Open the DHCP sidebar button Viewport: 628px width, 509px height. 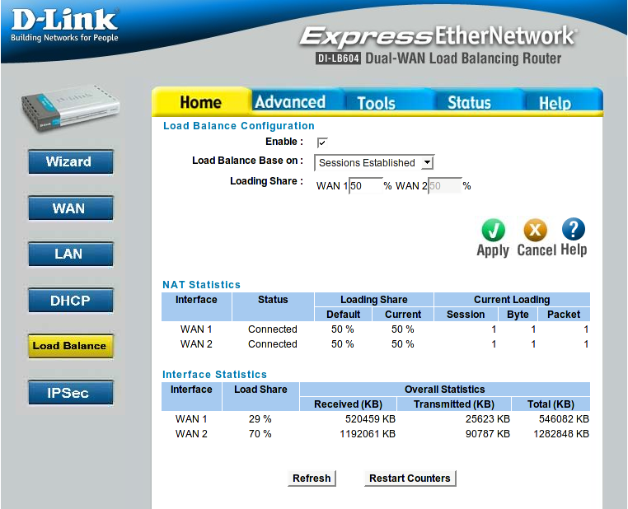(71, 300)
